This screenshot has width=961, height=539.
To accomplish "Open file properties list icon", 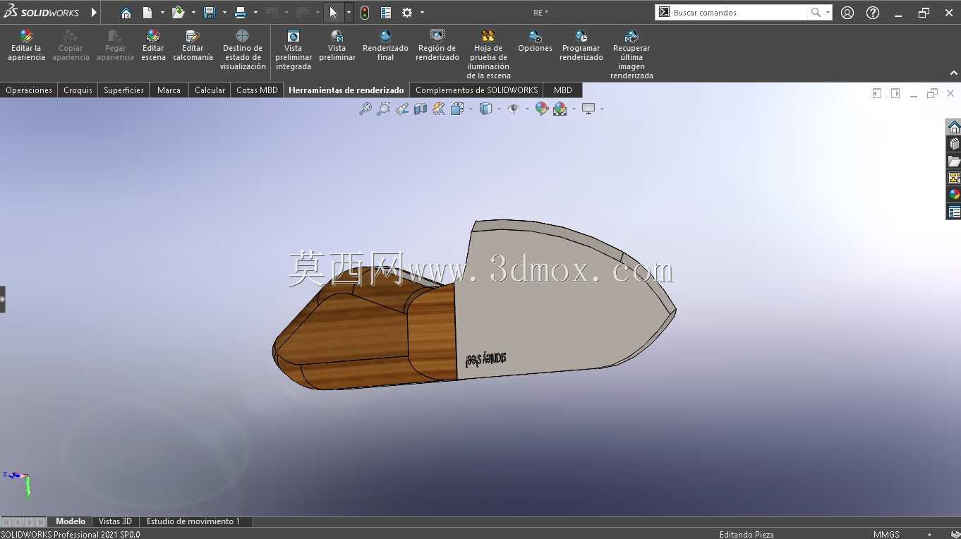I will coord(386,13).
